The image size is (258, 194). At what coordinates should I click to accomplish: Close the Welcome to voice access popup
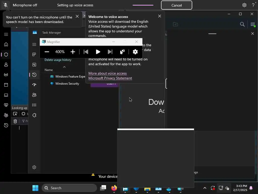tap(159, 16)
